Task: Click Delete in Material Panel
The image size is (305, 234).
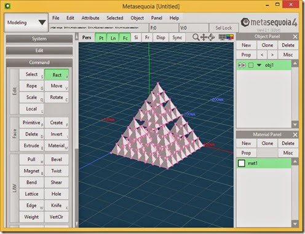Action: [288, 143]
